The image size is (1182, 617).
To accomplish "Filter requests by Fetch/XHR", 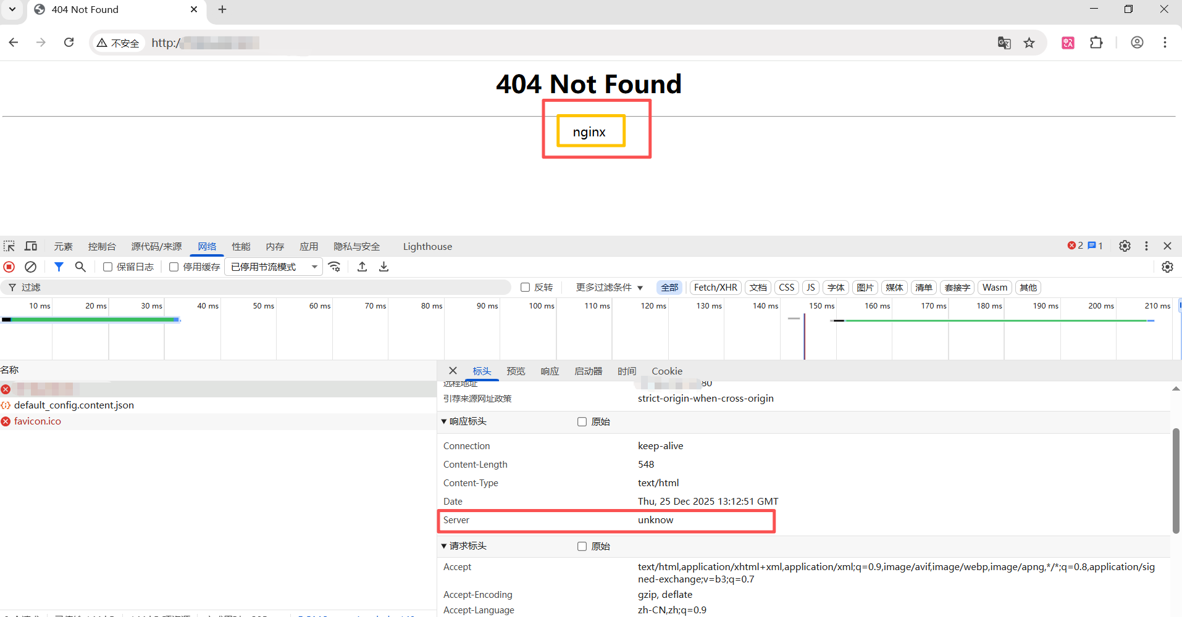I will pyautogui.click(x=715, y=288).
